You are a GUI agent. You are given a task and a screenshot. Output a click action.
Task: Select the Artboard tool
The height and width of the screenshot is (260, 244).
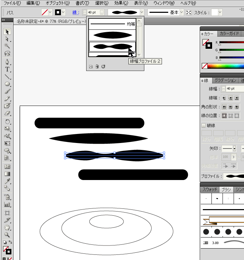(x=7, y=213)
